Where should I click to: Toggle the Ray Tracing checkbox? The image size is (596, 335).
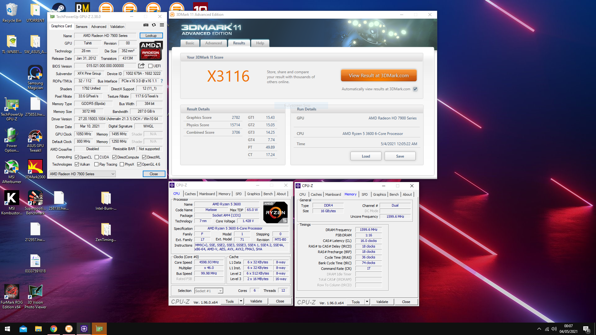pos(97,164)
